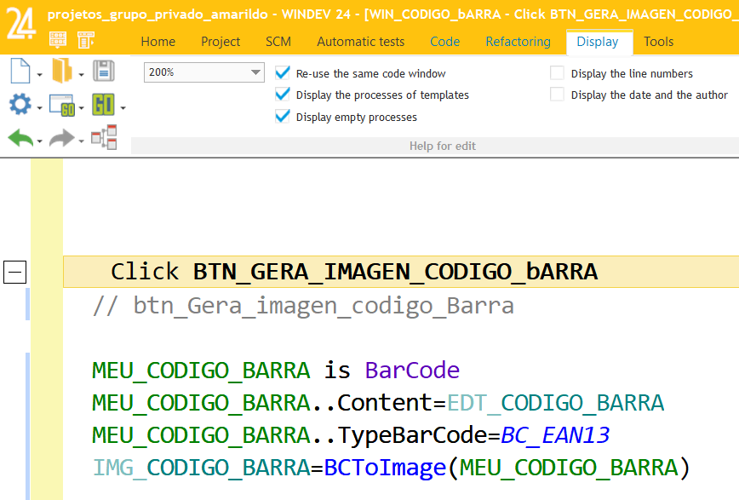Click the Help for edit bar

click(443, 146)
